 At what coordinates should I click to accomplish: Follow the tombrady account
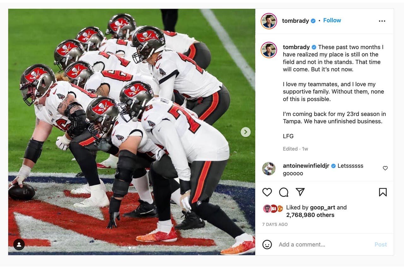pos(332,20)
